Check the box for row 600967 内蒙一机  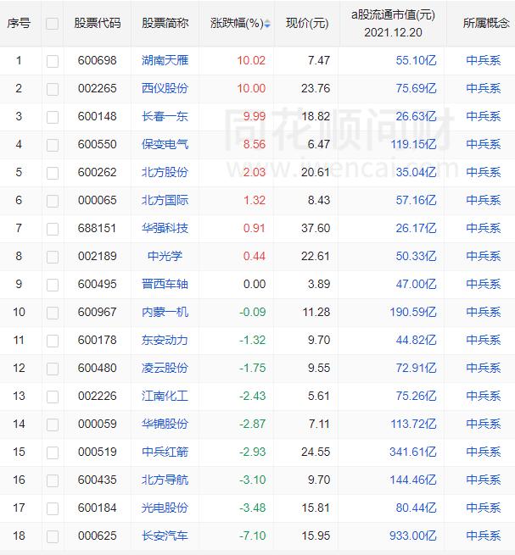(x=53, y=313)
